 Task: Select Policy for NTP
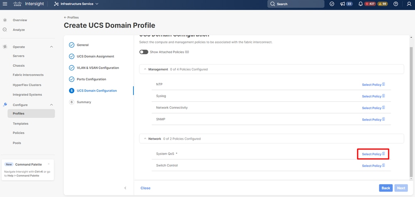pyautogui.click(x=373, y=85)
